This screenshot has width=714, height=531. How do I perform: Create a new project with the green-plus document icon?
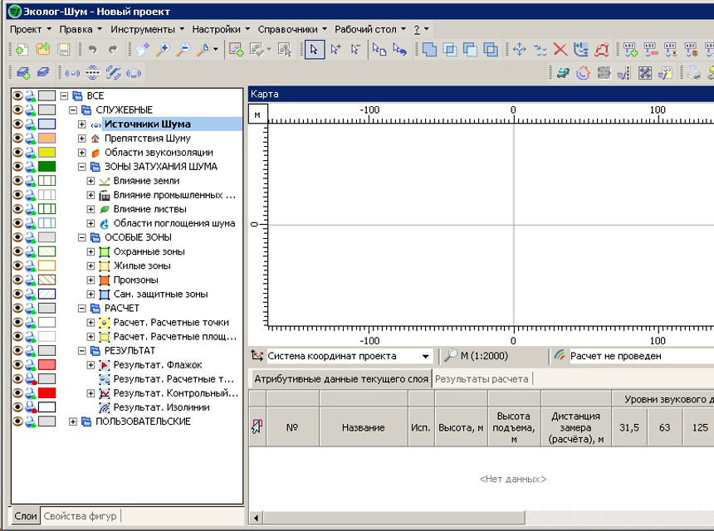(x=22, y=49)
